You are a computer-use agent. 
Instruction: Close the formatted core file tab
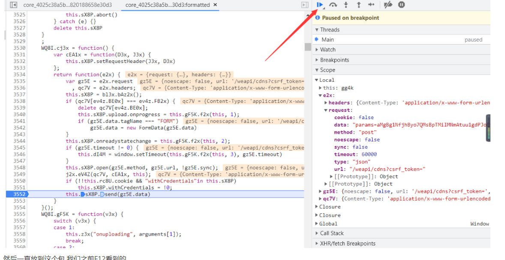215,5
